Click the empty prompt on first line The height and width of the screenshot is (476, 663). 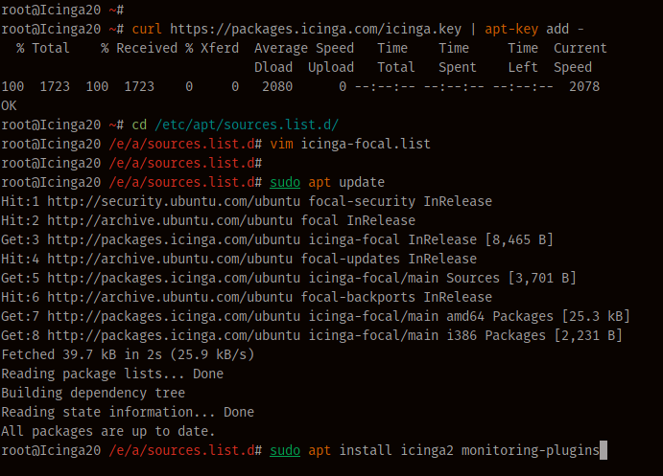click(62, 10)
